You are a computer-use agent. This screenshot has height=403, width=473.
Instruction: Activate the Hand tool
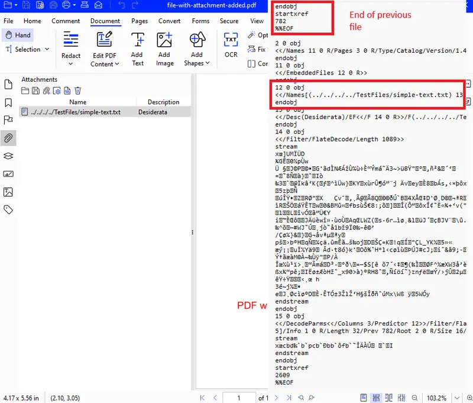click(18, 35)
